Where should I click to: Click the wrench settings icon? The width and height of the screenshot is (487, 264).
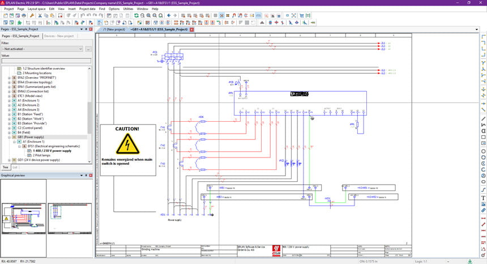pos(32,15)
